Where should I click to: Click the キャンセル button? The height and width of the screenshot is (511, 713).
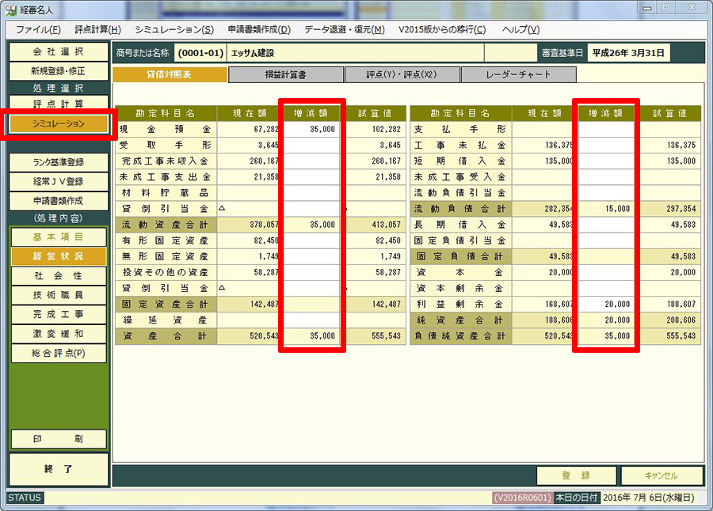click(662, 475)
